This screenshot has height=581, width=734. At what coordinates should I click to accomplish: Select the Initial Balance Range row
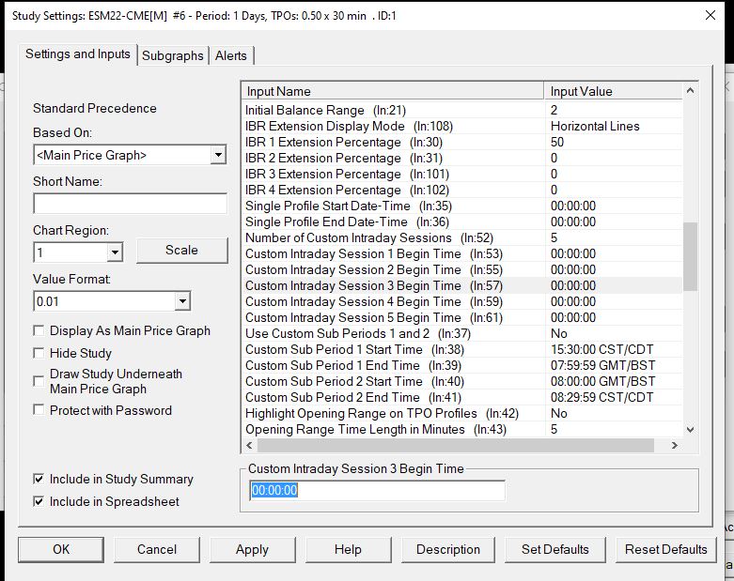tap(462, 111)
